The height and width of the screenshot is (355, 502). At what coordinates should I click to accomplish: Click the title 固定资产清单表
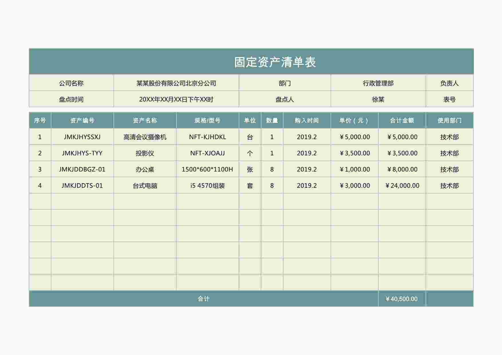pos(275,62)
